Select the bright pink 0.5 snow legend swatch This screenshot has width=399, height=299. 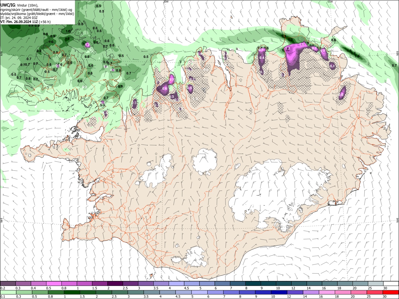[x=54, y=284]
